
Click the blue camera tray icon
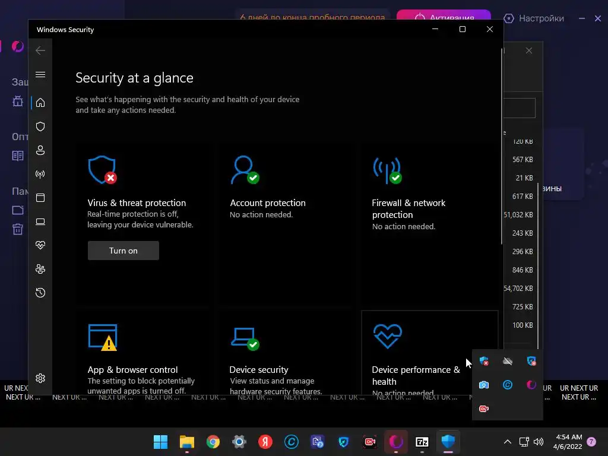coord(484,385)
